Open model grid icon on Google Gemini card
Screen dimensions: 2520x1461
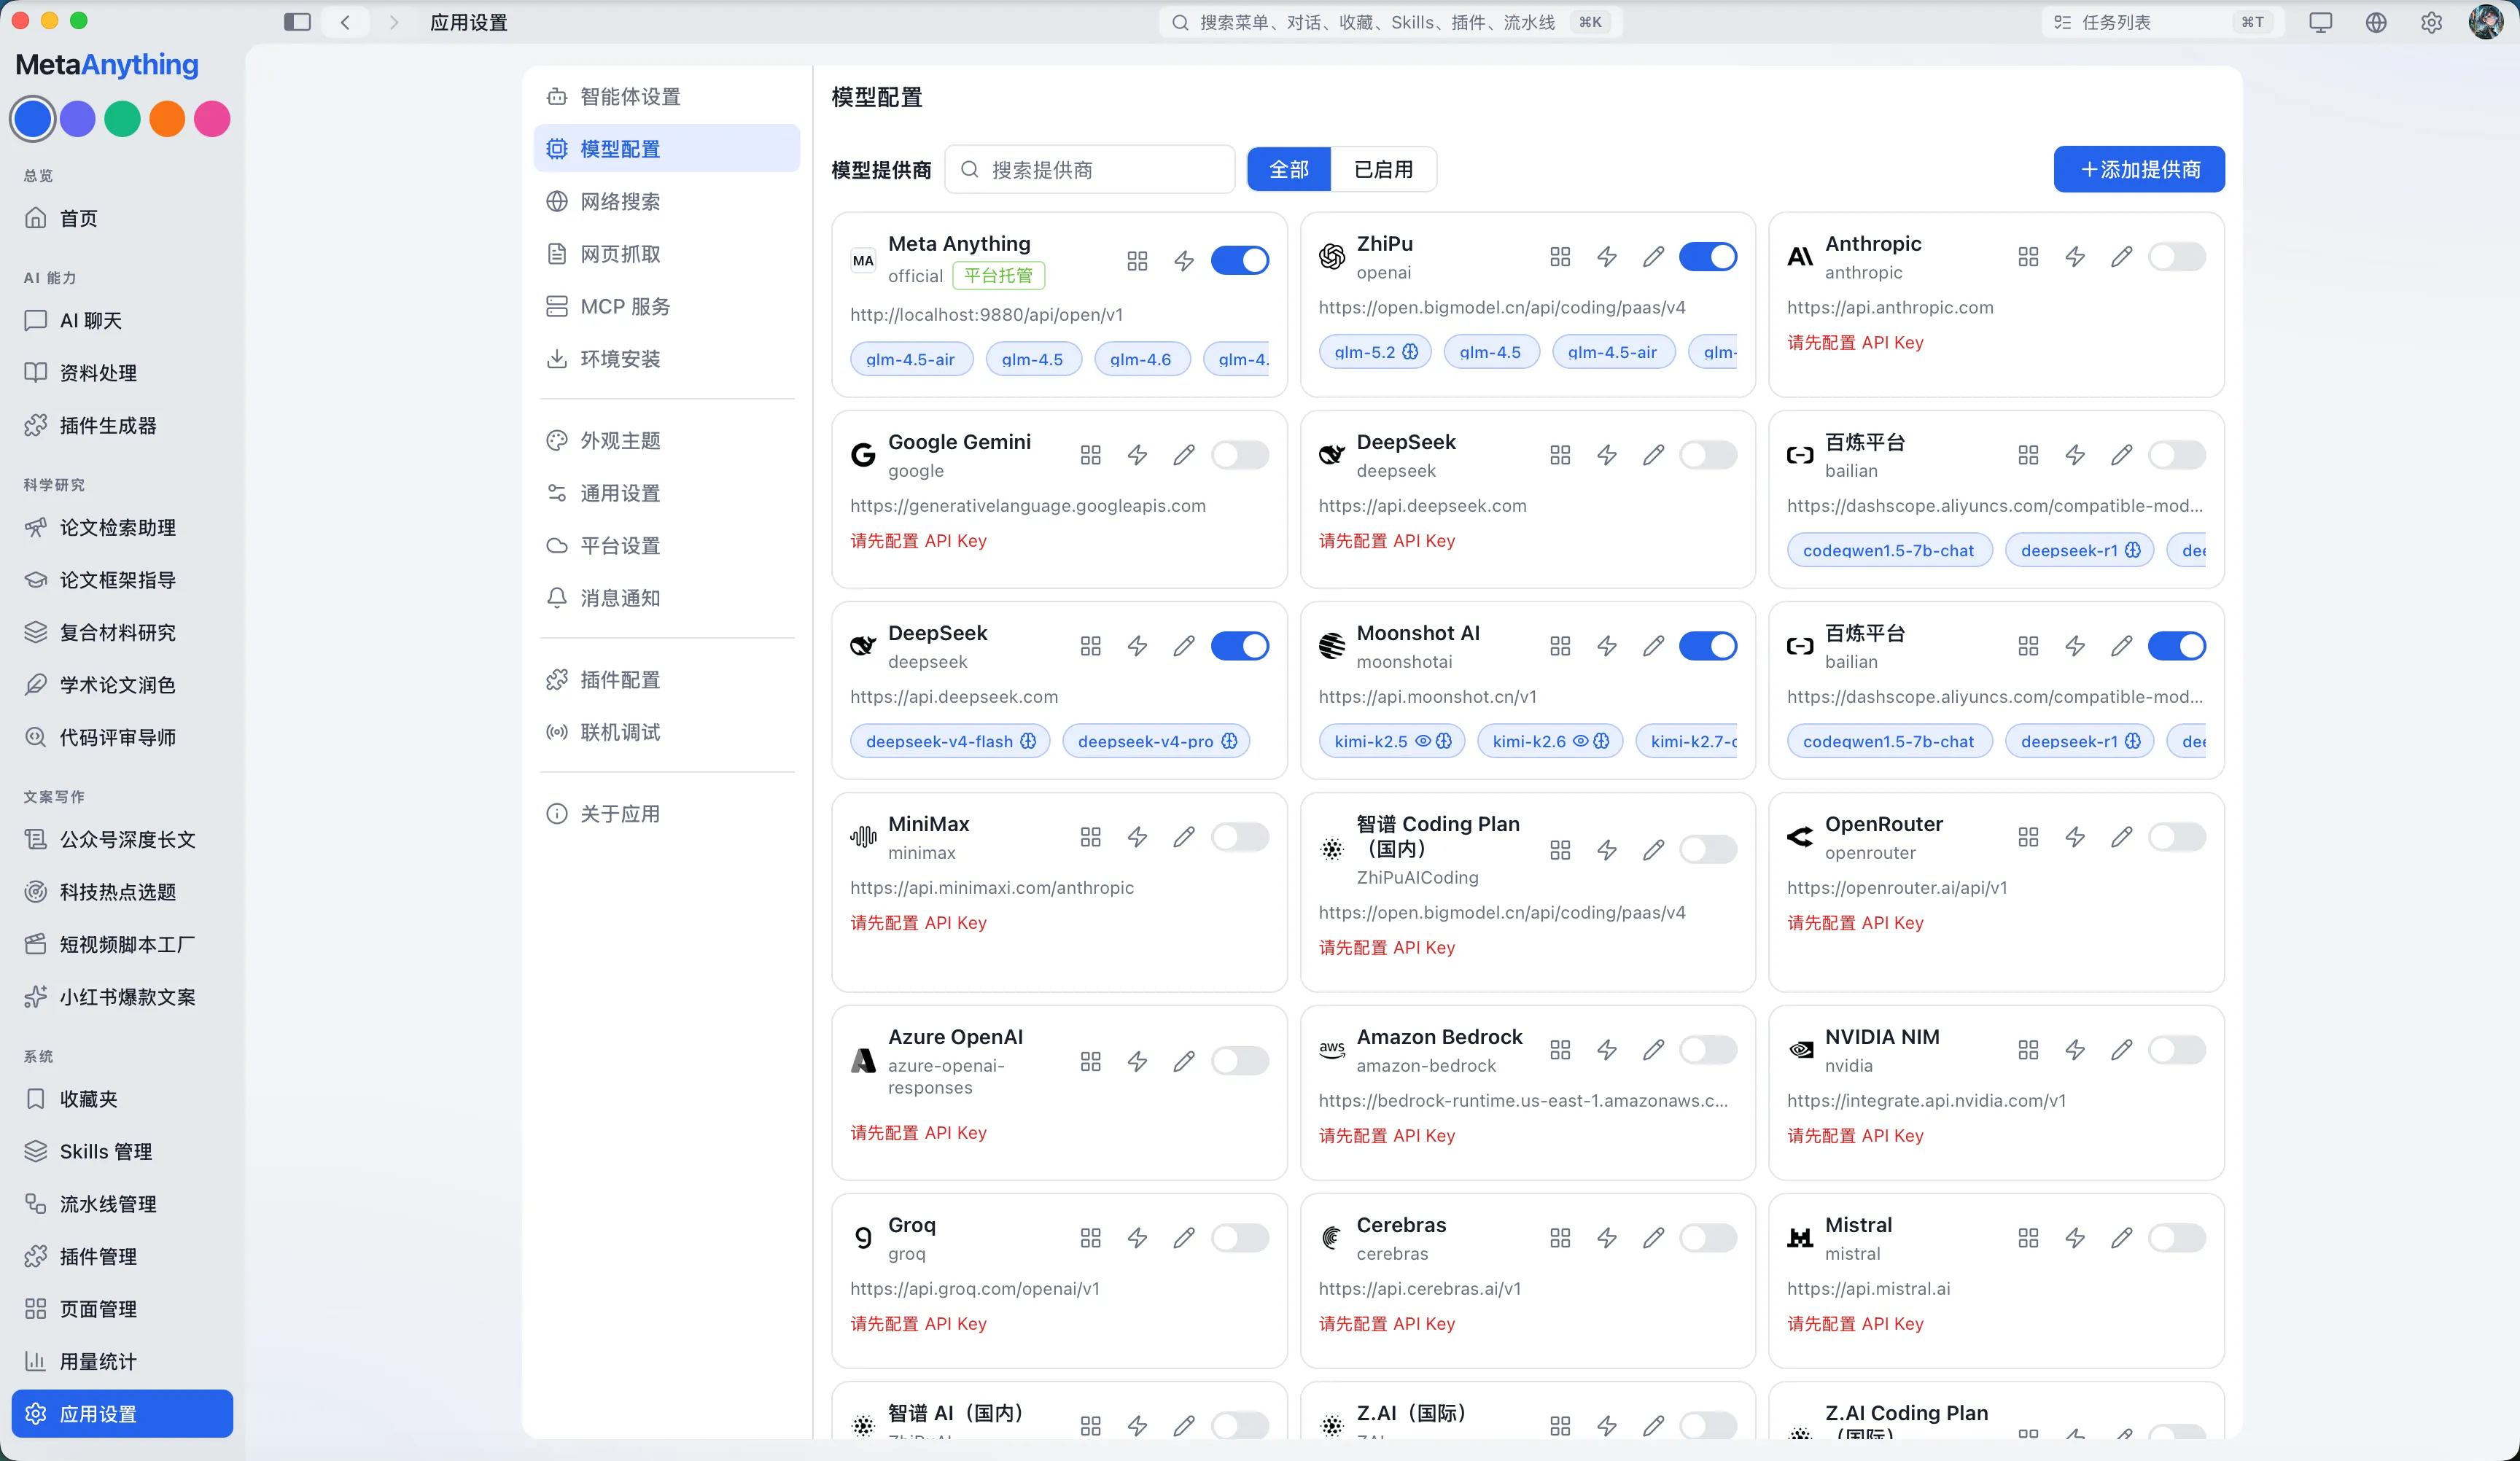pyautogui.click(x=1090, y=455)
